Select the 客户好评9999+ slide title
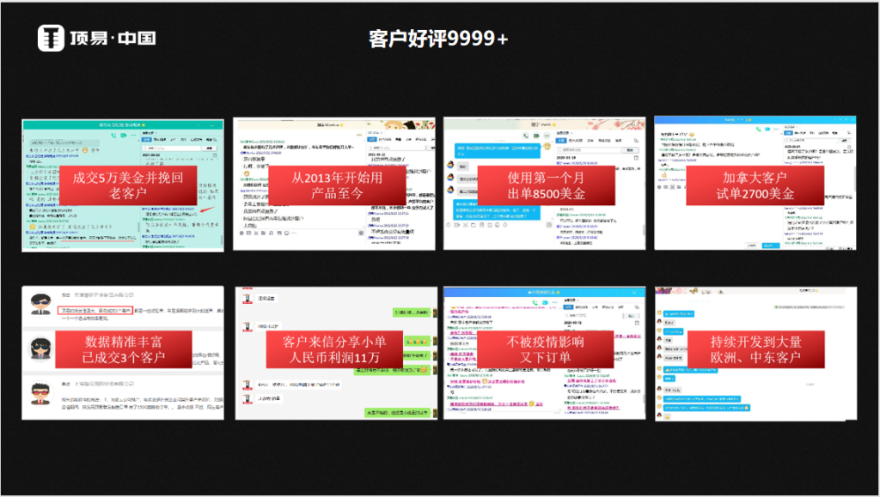The width and height of the screenshot is (880, 497). 438,39
